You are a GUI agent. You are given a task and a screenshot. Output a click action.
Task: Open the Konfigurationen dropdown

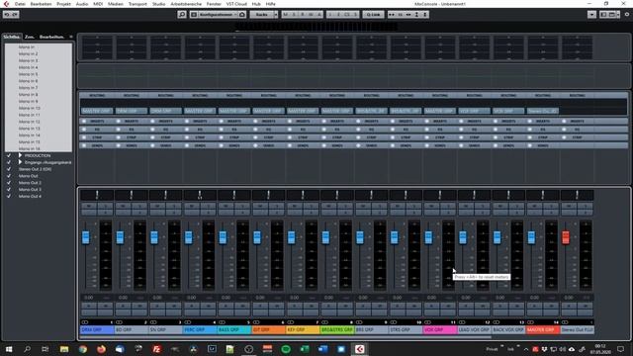coord(217,15)
